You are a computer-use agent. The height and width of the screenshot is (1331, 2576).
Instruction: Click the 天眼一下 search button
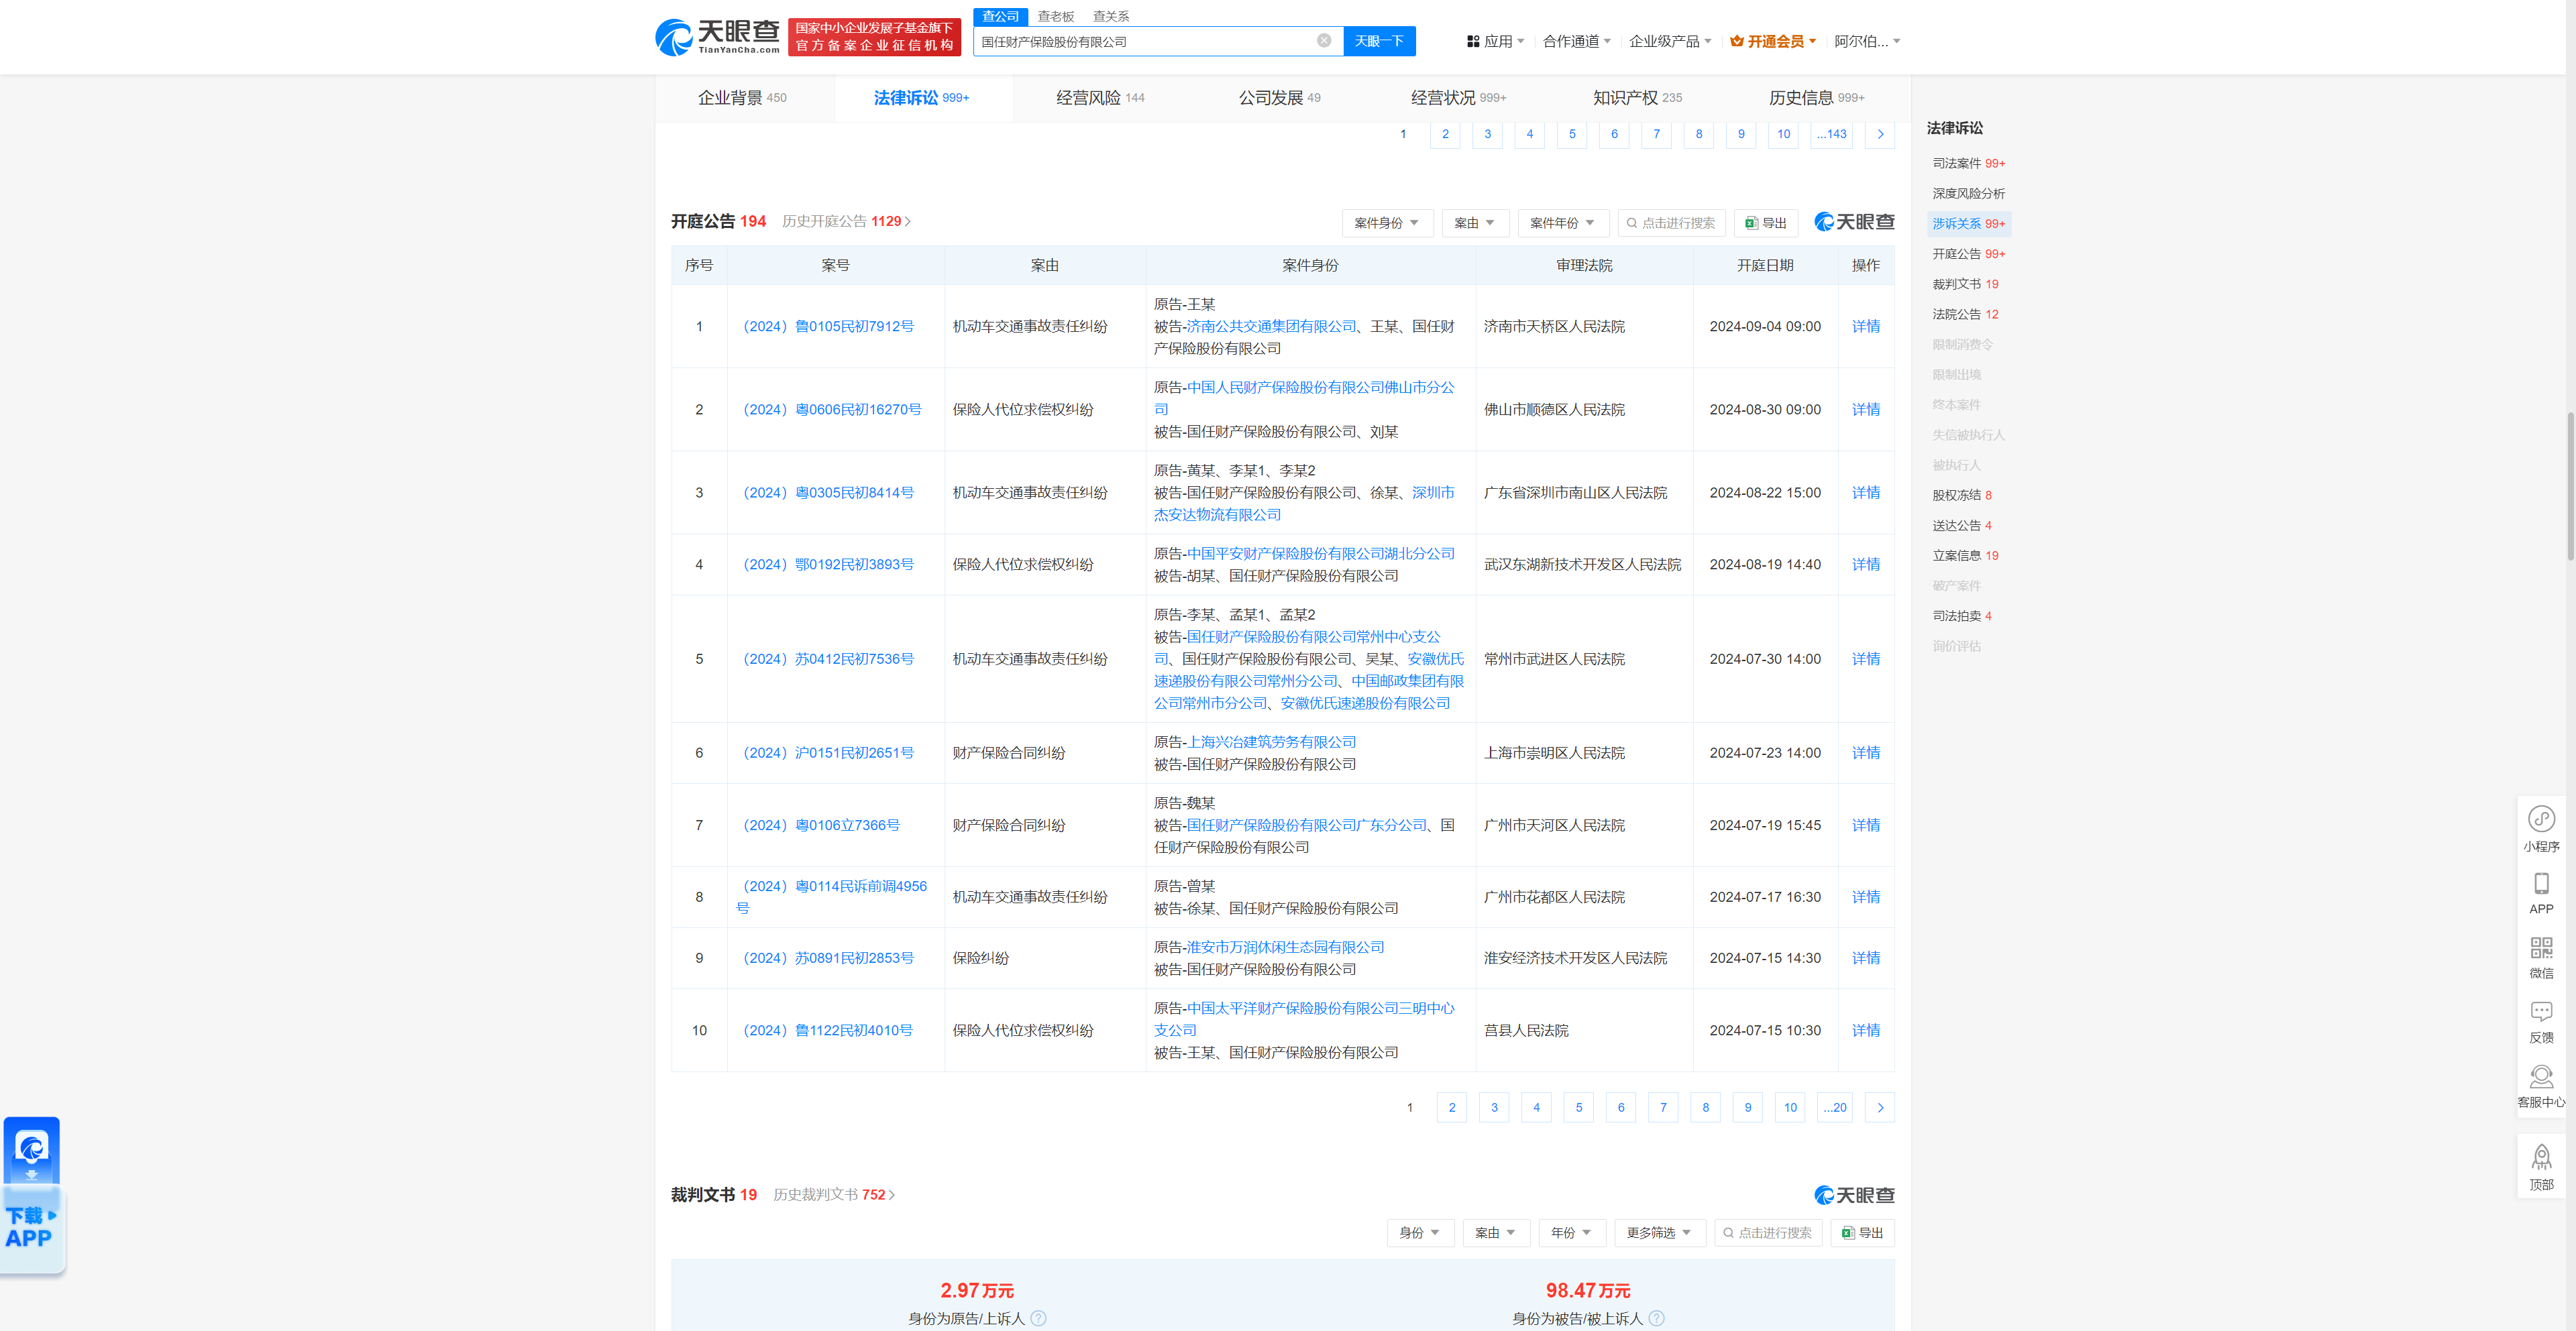point(1379,41)
